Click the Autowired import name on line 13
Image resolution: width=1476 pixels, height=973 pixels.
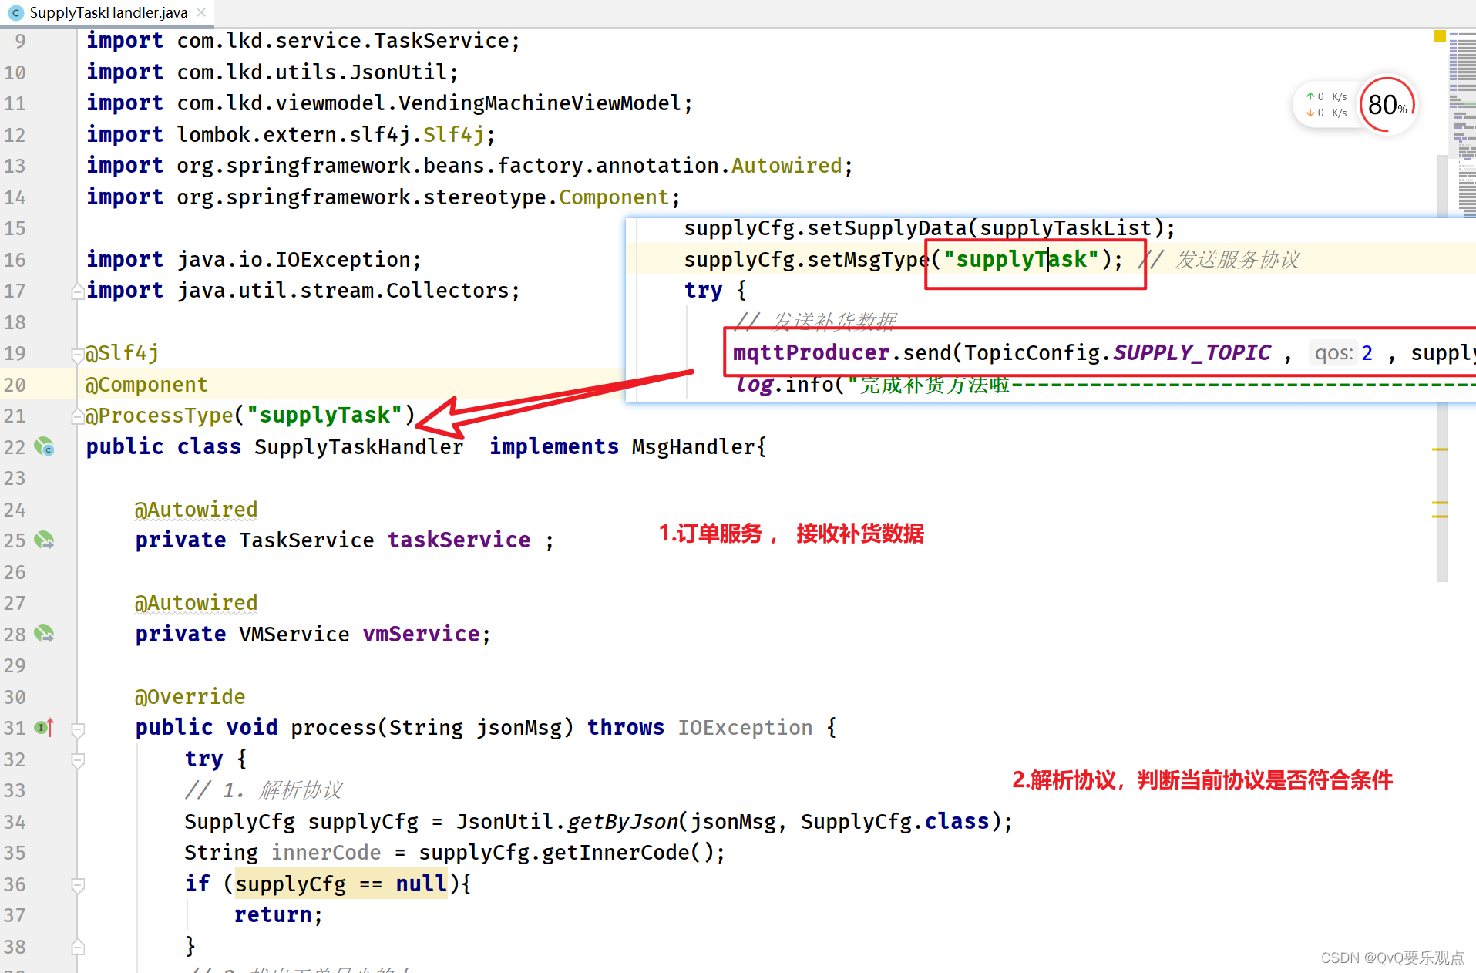[786, 166]
